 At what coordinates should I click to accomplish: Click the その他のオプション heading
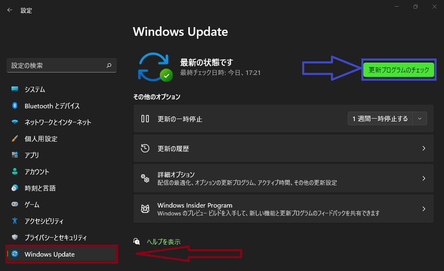[x=157, y=97]
